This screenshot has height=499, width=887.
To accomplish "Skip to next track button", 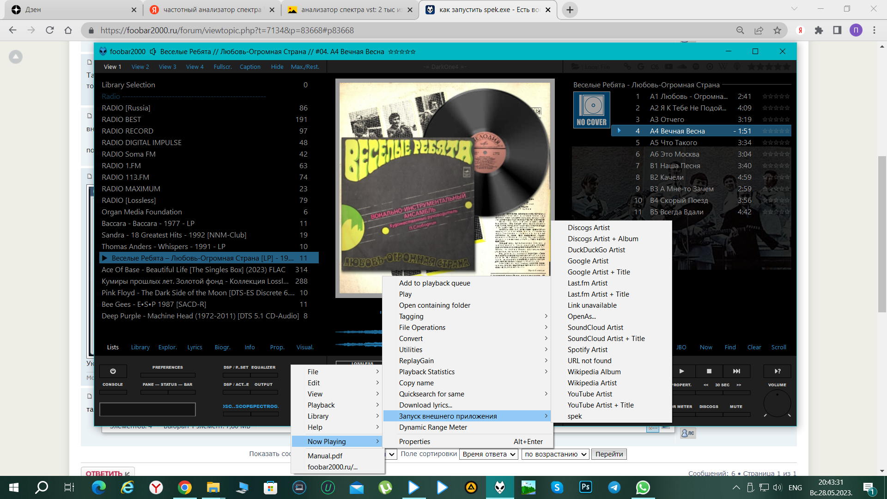I will click(x=736, y=371).
